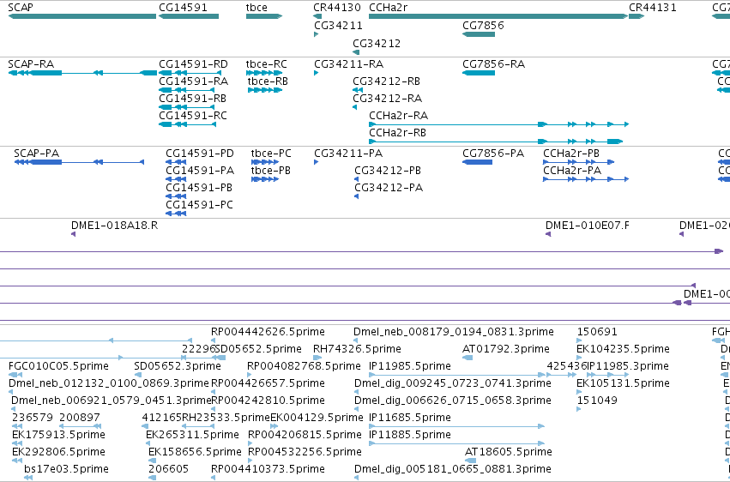730x482 pixels.
Task: Open the CCHa2r-RB transcript
Action: click(496, 142)
